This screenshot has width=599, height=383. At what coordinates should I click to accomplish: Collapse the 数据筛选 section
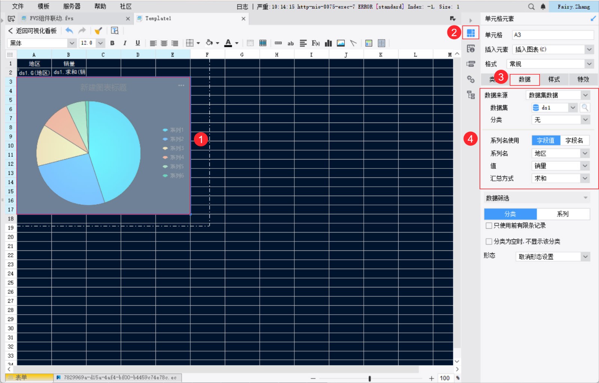586,198
